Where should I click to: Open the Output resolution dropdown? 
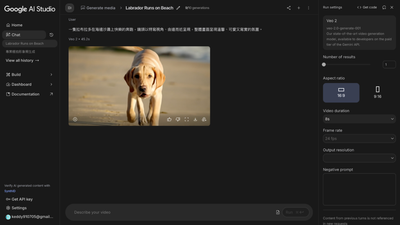click(x=359, y=158)
